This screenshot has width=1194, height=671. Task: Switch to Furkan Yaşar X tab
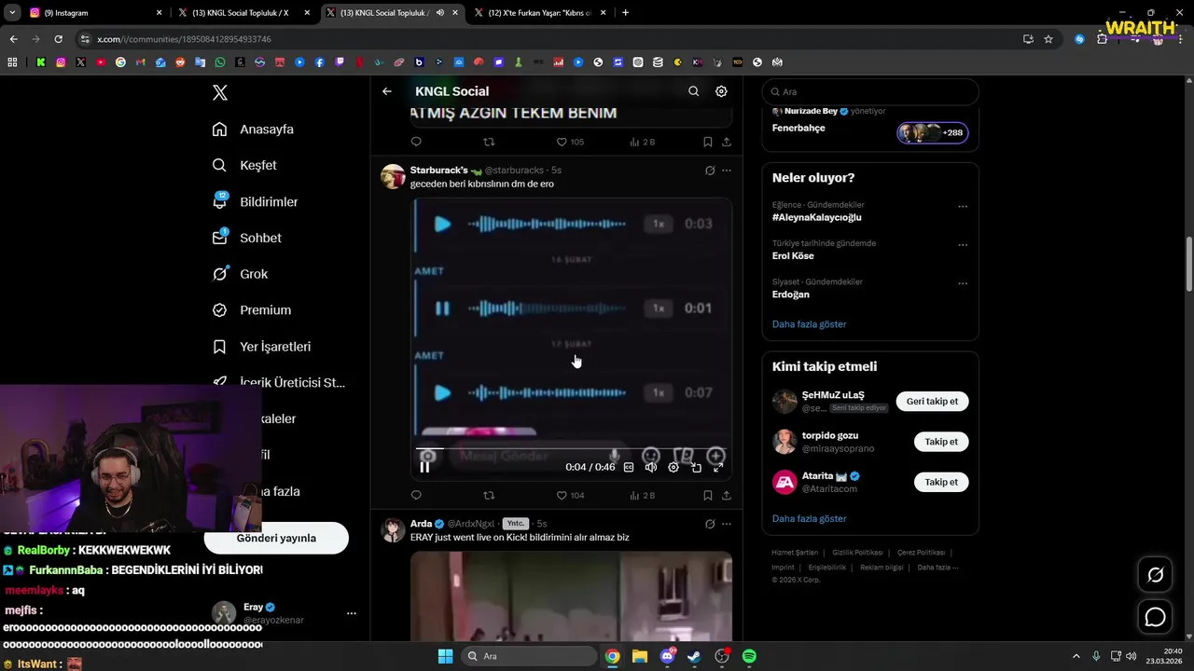pos(540,13)
